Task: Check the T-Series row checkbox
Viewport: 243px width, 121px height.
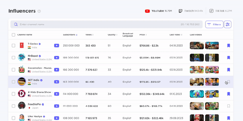Action: coord(14,46)
